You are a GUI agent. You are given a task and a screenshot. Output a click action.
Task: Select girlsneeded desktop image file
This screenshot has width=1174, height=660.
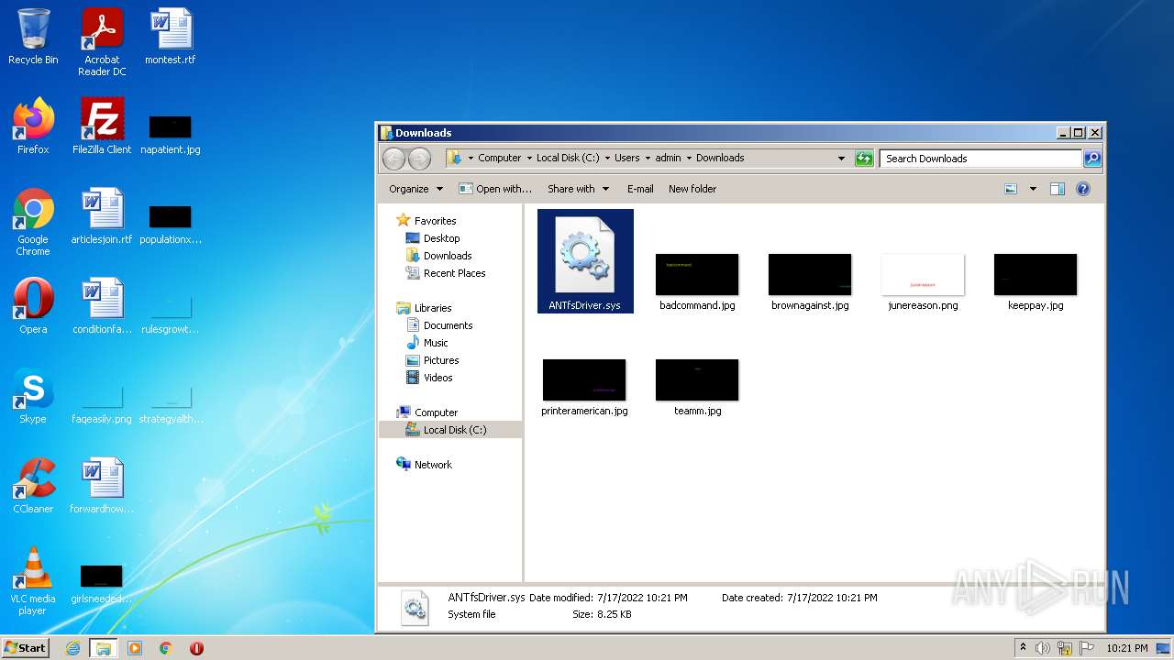[x=102, y=585]
